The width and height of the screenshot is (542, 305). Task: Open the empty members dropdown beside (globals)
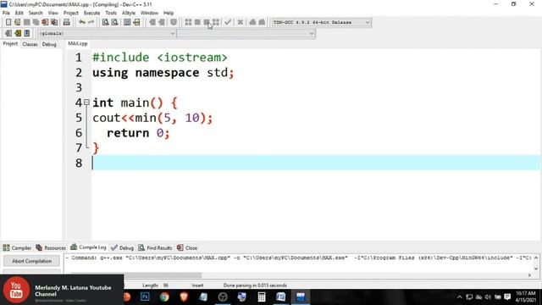[246, 34]
